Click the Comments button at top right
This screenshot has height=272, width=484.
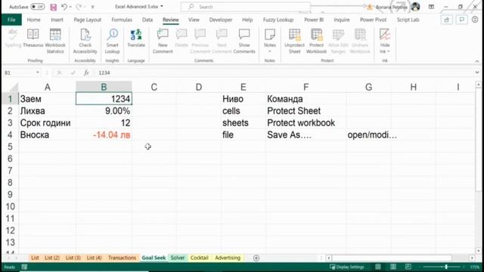point(461,20)
